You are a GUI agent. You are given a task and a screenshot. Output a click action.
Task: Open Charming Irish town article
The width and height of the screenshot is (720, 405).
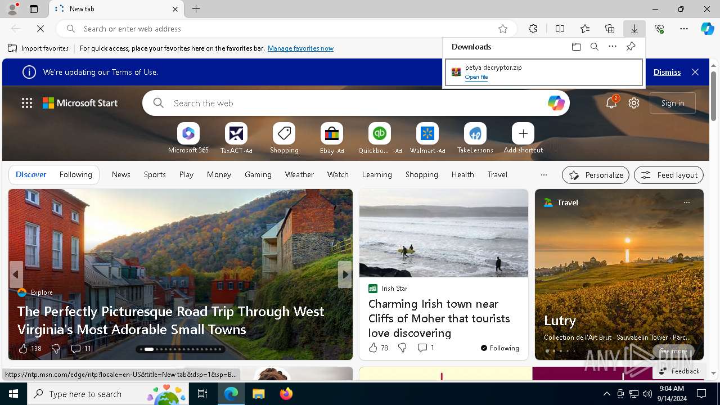point(439,318)
